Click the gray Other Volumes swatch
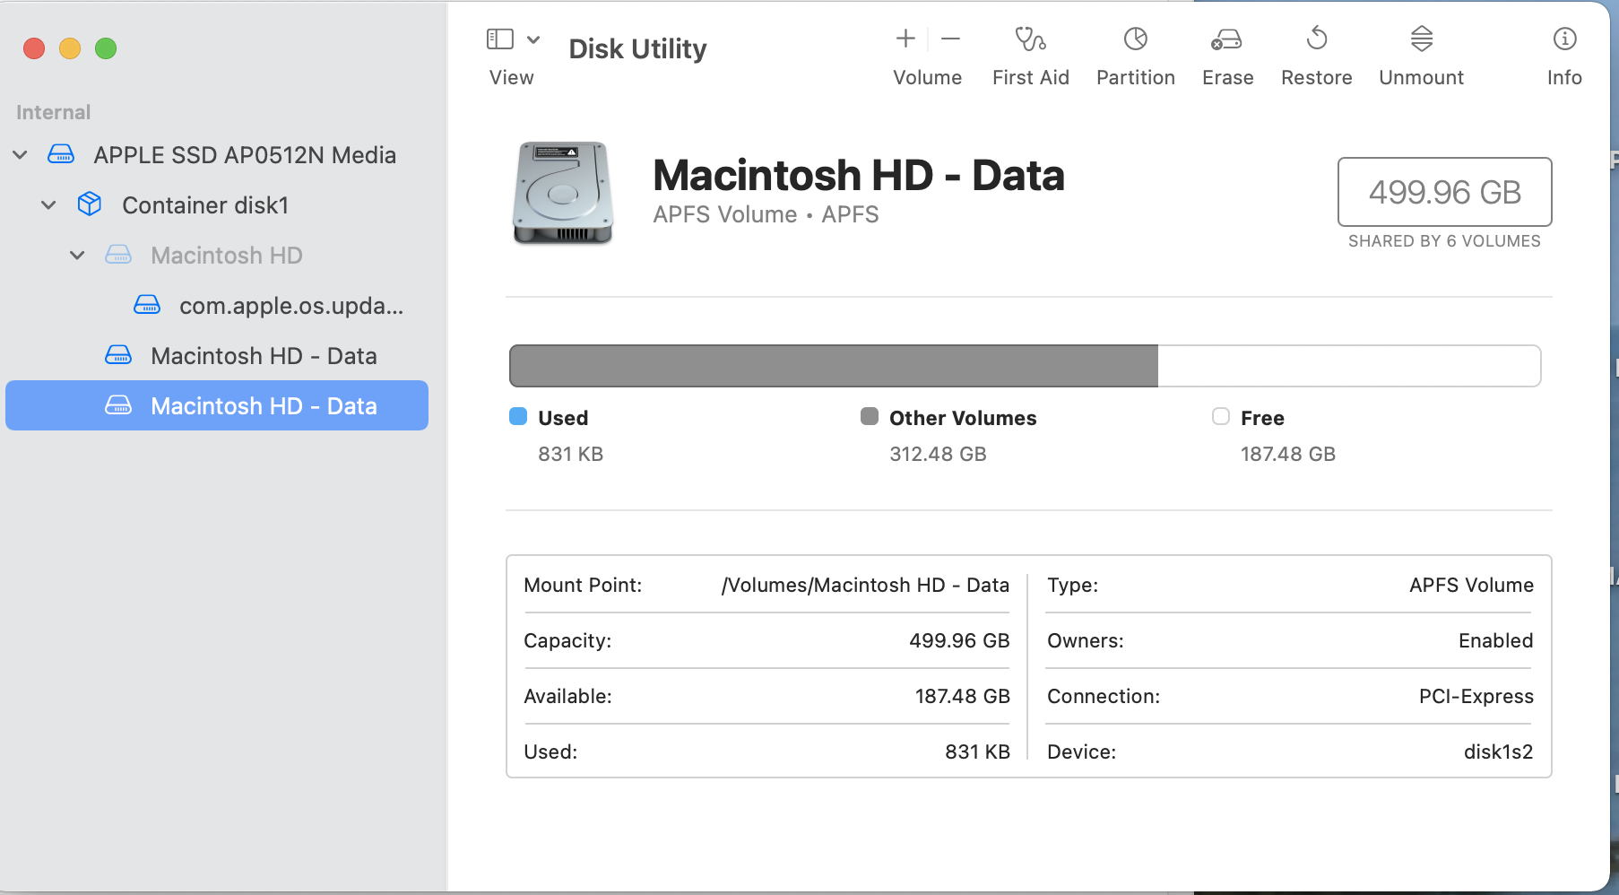Screen dimensions: 1619x895 point(870,417)
